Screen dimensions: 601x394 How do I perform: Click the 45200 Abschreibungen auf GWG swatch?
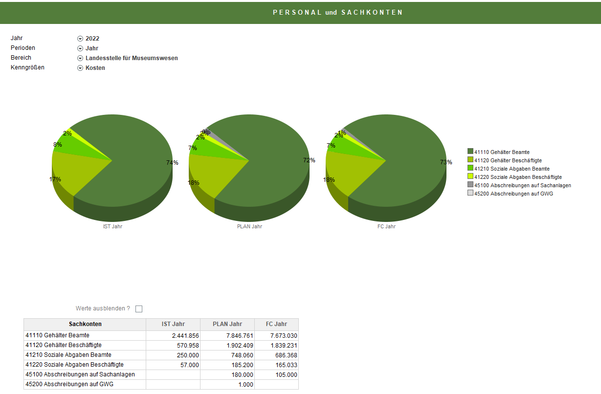pyautogui.click(x=470, y=194)
